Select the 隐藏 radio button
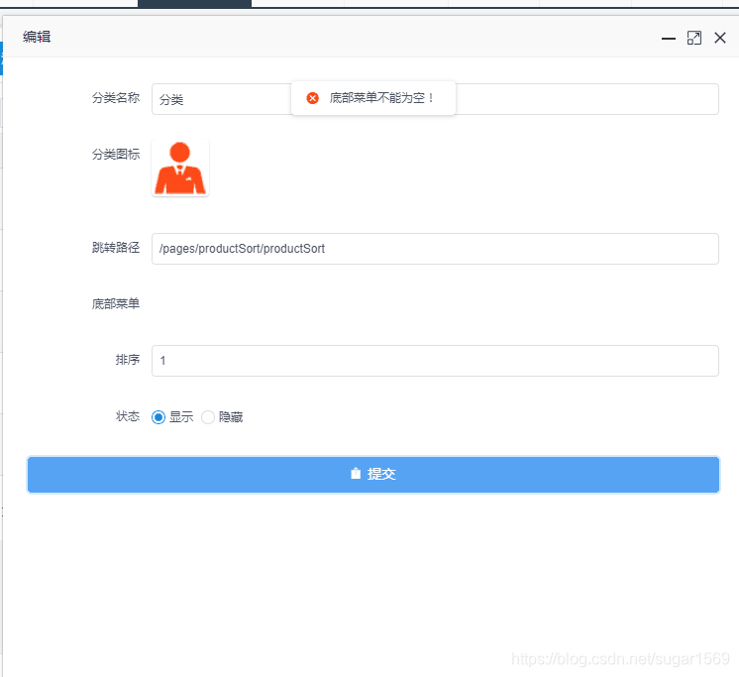 point(208,417)
